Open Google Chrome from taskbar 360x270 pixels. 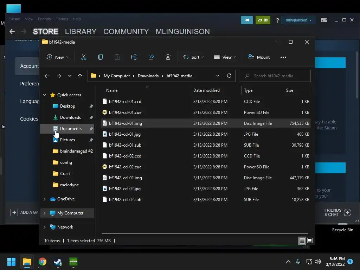(42, 262)
